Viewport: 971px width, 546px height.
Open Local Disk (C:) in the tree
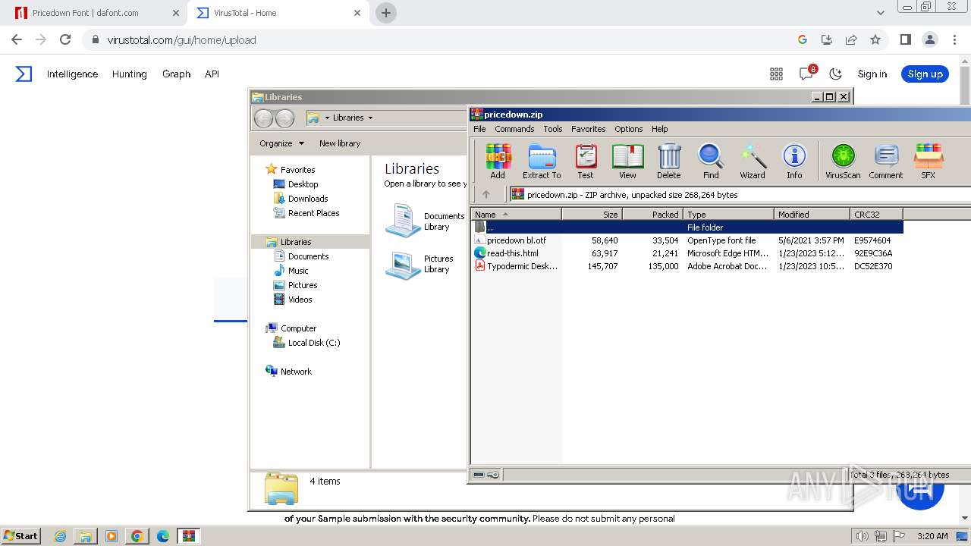click(x=313, y=343)
